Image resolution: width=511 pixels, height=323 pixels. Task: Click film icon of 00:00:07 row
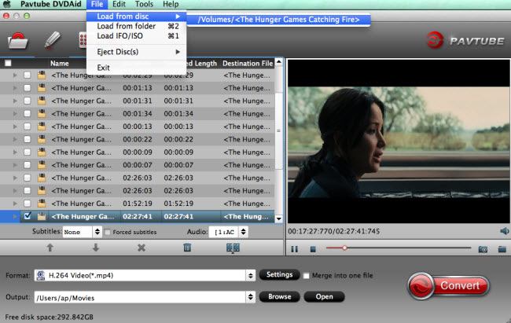(42, 165)
